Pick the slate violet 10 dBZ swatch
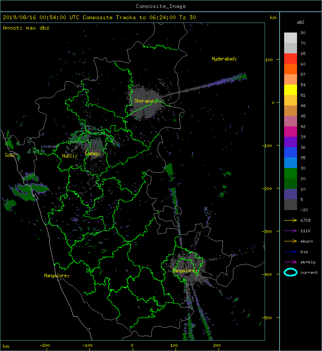322x351 pixels. coord(290,194)
